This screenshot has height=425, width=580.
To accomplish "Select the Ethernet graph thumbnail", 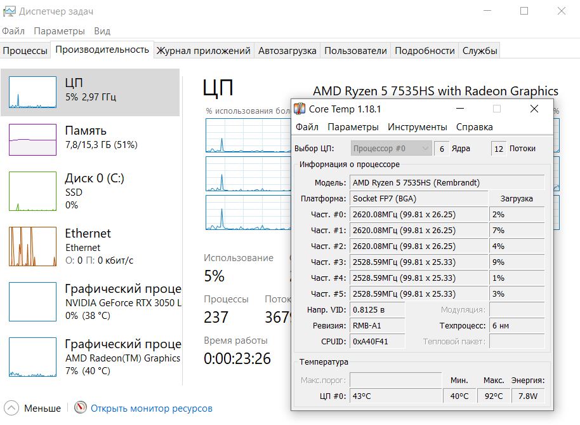I will point(32,246).
